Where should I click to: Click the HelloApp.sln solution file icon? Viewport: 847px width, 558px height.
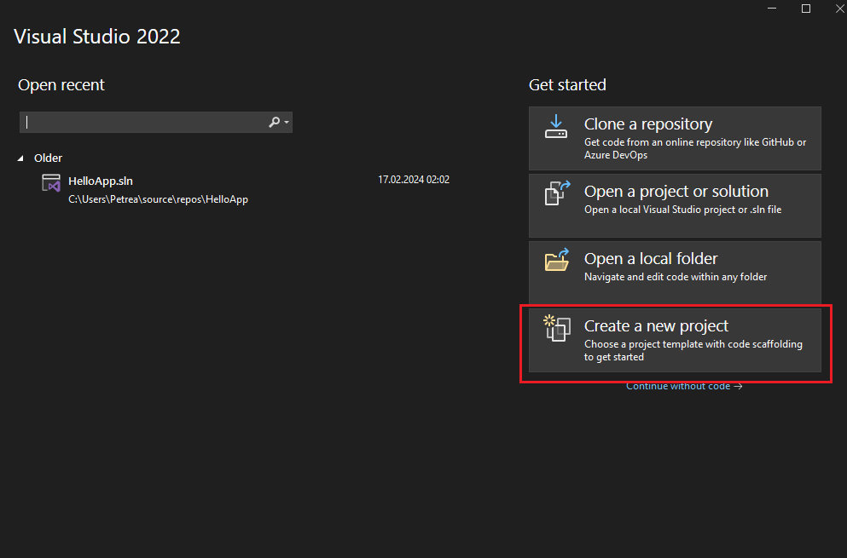pos(51,183)
